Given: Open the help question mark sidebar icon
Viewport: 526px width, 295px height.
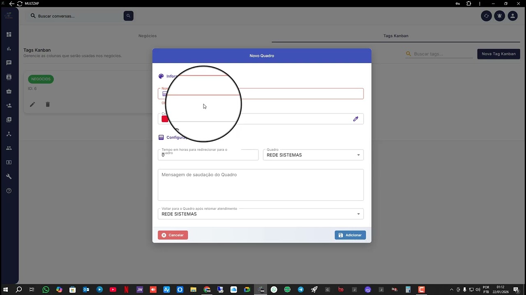Looking at the screenshot, I should pyautogui.click(x=9, y=191).
